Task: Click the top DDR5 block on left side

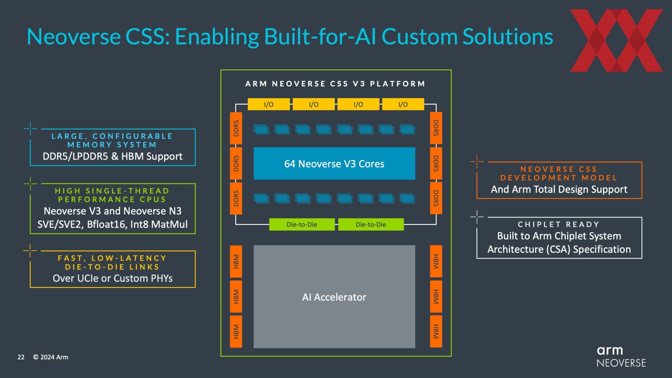Action: (x=236, y=128)
